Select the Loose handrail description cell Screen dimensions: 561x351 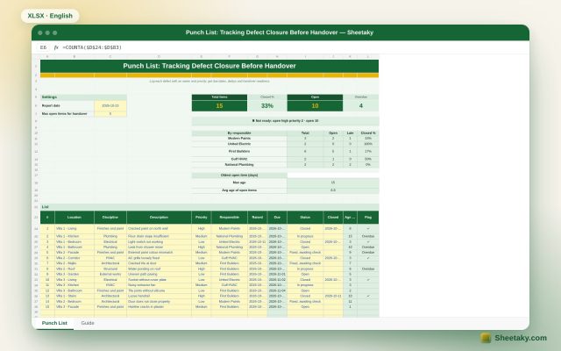(159, 297)
